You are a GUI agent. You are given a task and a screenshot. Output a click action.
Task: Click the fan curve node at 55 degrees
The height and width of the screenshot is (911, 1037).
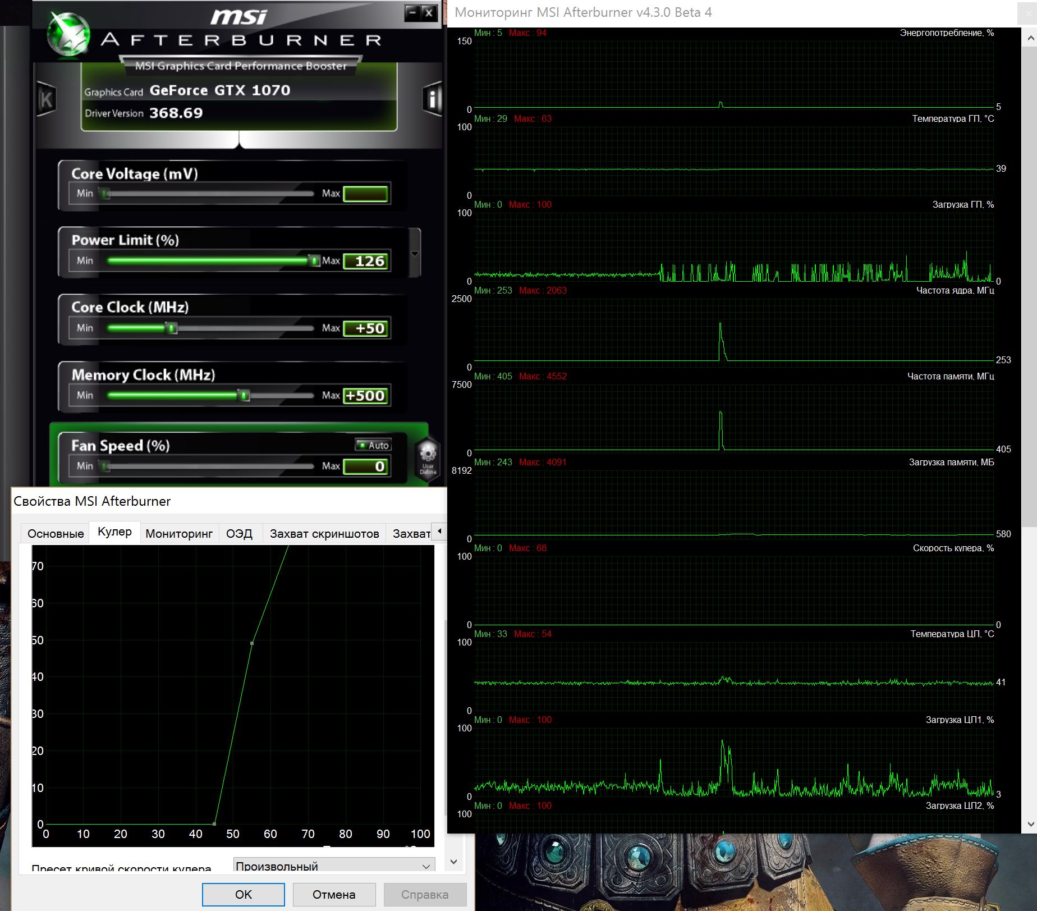pyautogui.click(x=252, y=643)
